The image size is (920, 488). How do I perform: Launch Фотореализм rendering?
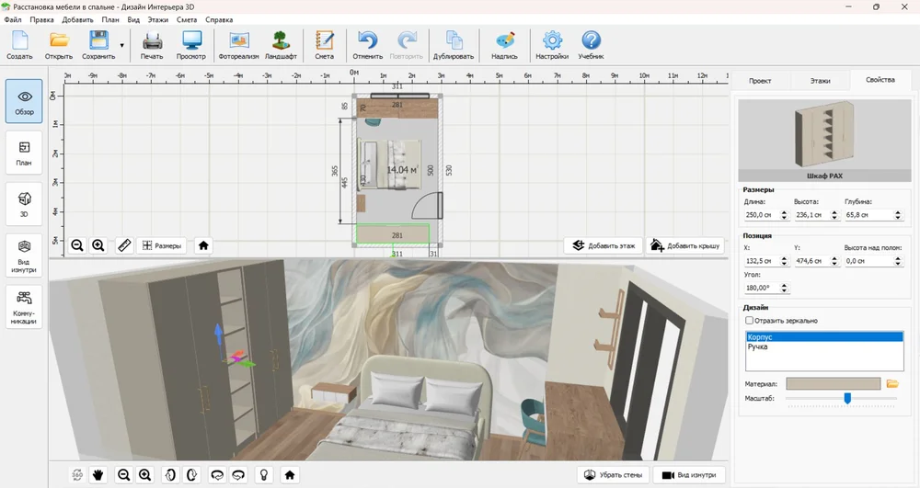click(239, 45)
